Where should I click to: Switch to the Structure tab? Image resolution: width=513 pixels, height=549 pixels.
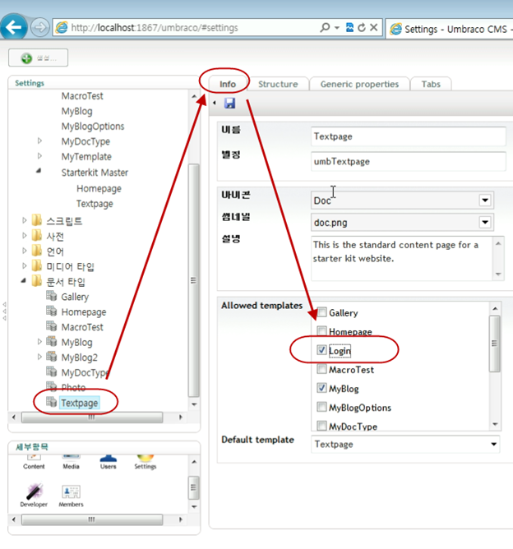(278, 84)
